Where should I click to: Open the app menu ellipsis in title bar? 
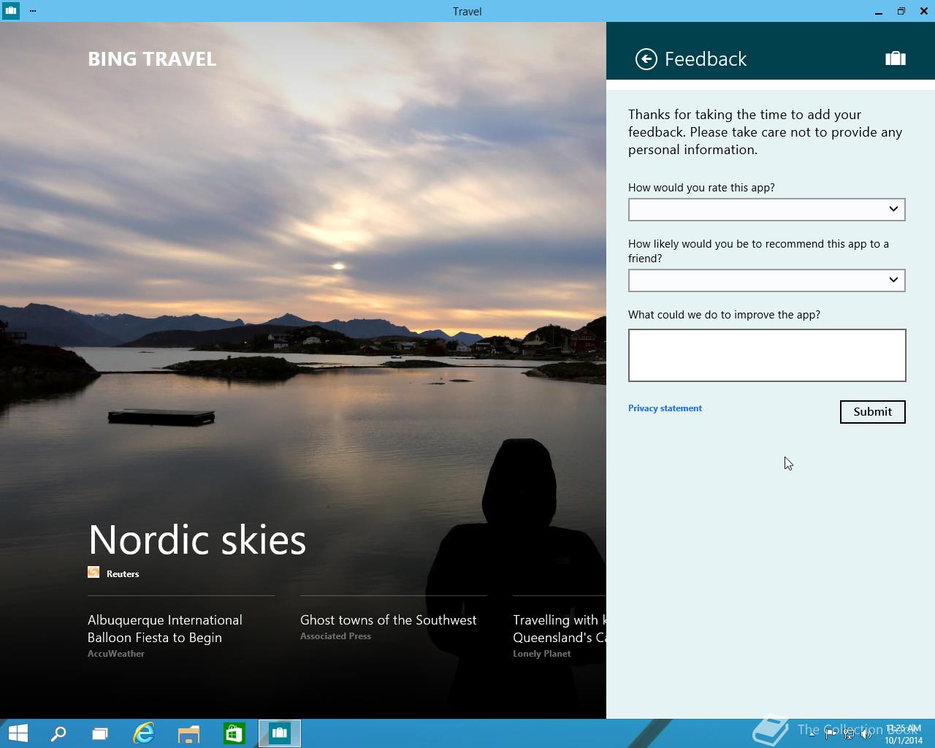(x=33, y=11)
